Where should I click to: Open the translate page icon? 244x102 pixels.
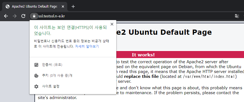237,16
